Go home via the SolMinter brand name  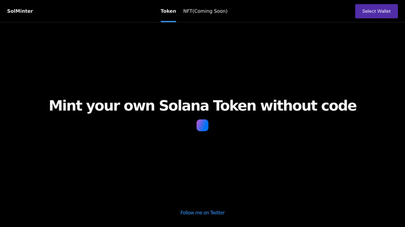[20, 11]
